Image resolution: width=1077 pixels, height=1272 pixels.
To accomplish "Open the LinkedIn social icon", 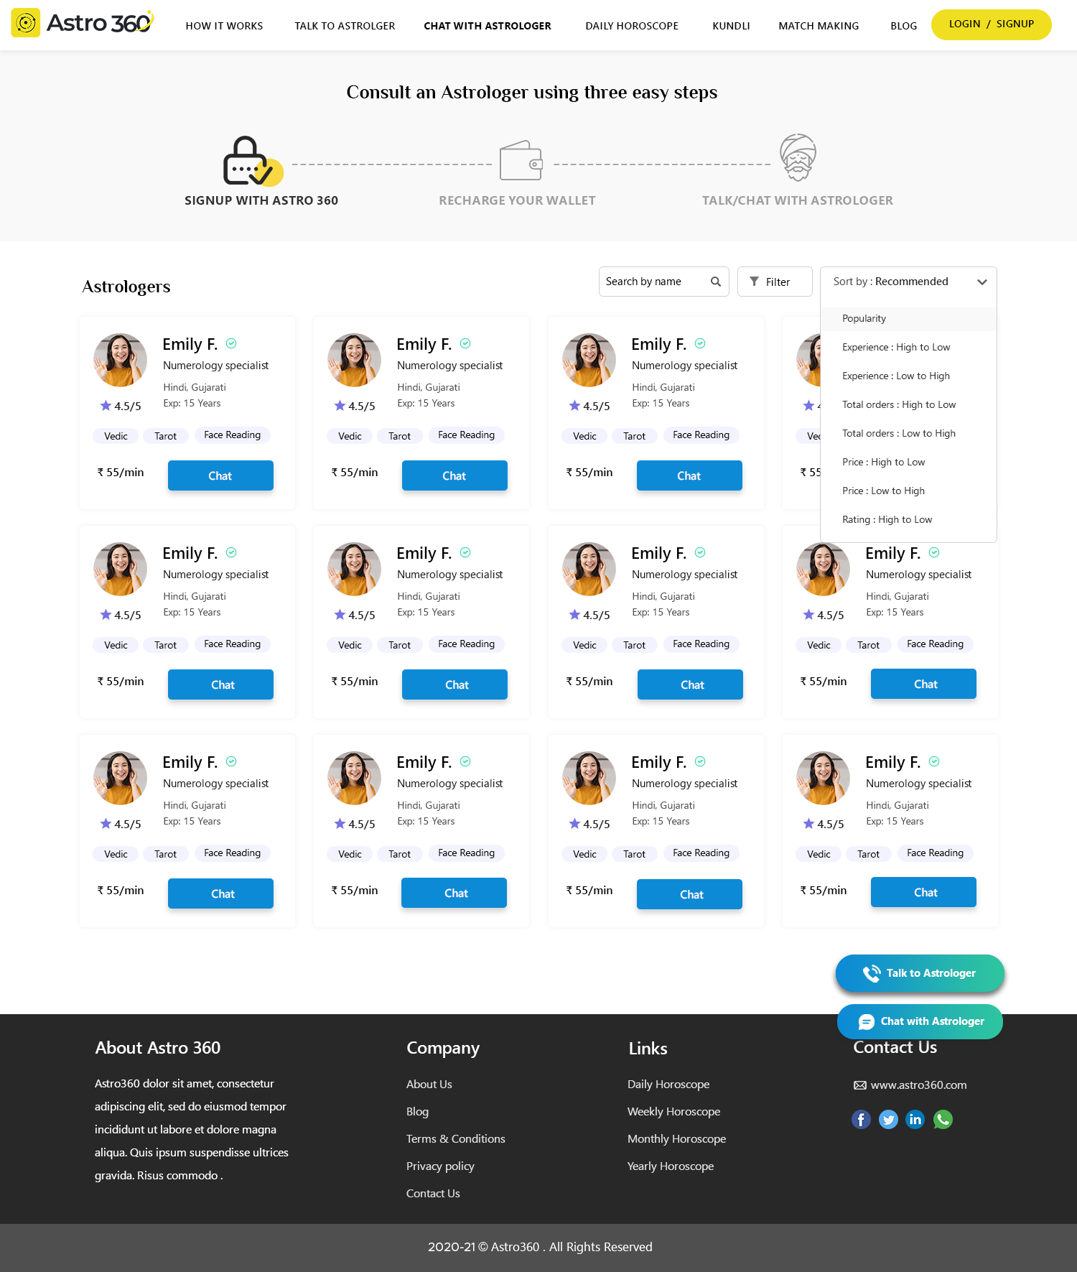I will [x=915, y=1119].
